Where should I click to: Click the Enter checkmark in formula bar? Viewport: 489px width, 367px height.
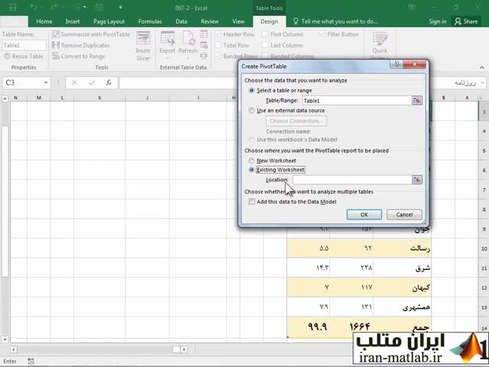pyautogui.click(x=92, y=83)
